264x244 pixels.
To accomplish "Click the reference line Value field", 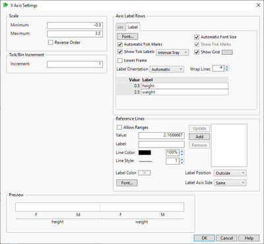I will tap(161, 136).
